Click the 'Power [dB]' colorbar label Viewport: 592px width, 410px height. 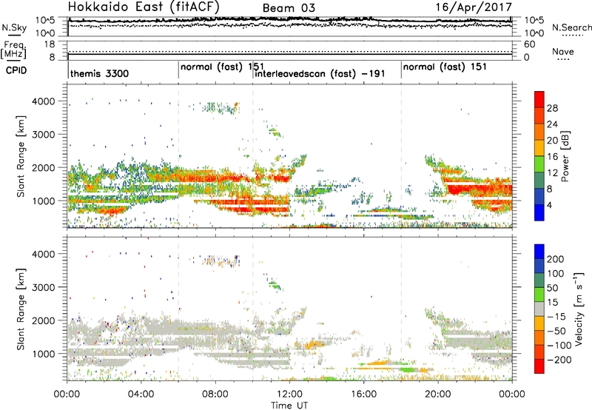(565, 156)
